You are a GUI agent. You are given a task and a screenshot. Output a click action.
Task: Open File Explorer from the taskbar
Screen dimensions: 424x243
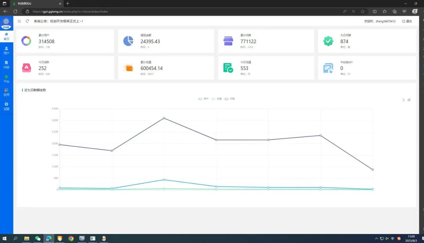coord(27,238)
